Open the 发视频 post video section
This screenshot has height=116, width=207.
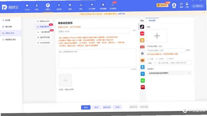coord(59,7)
